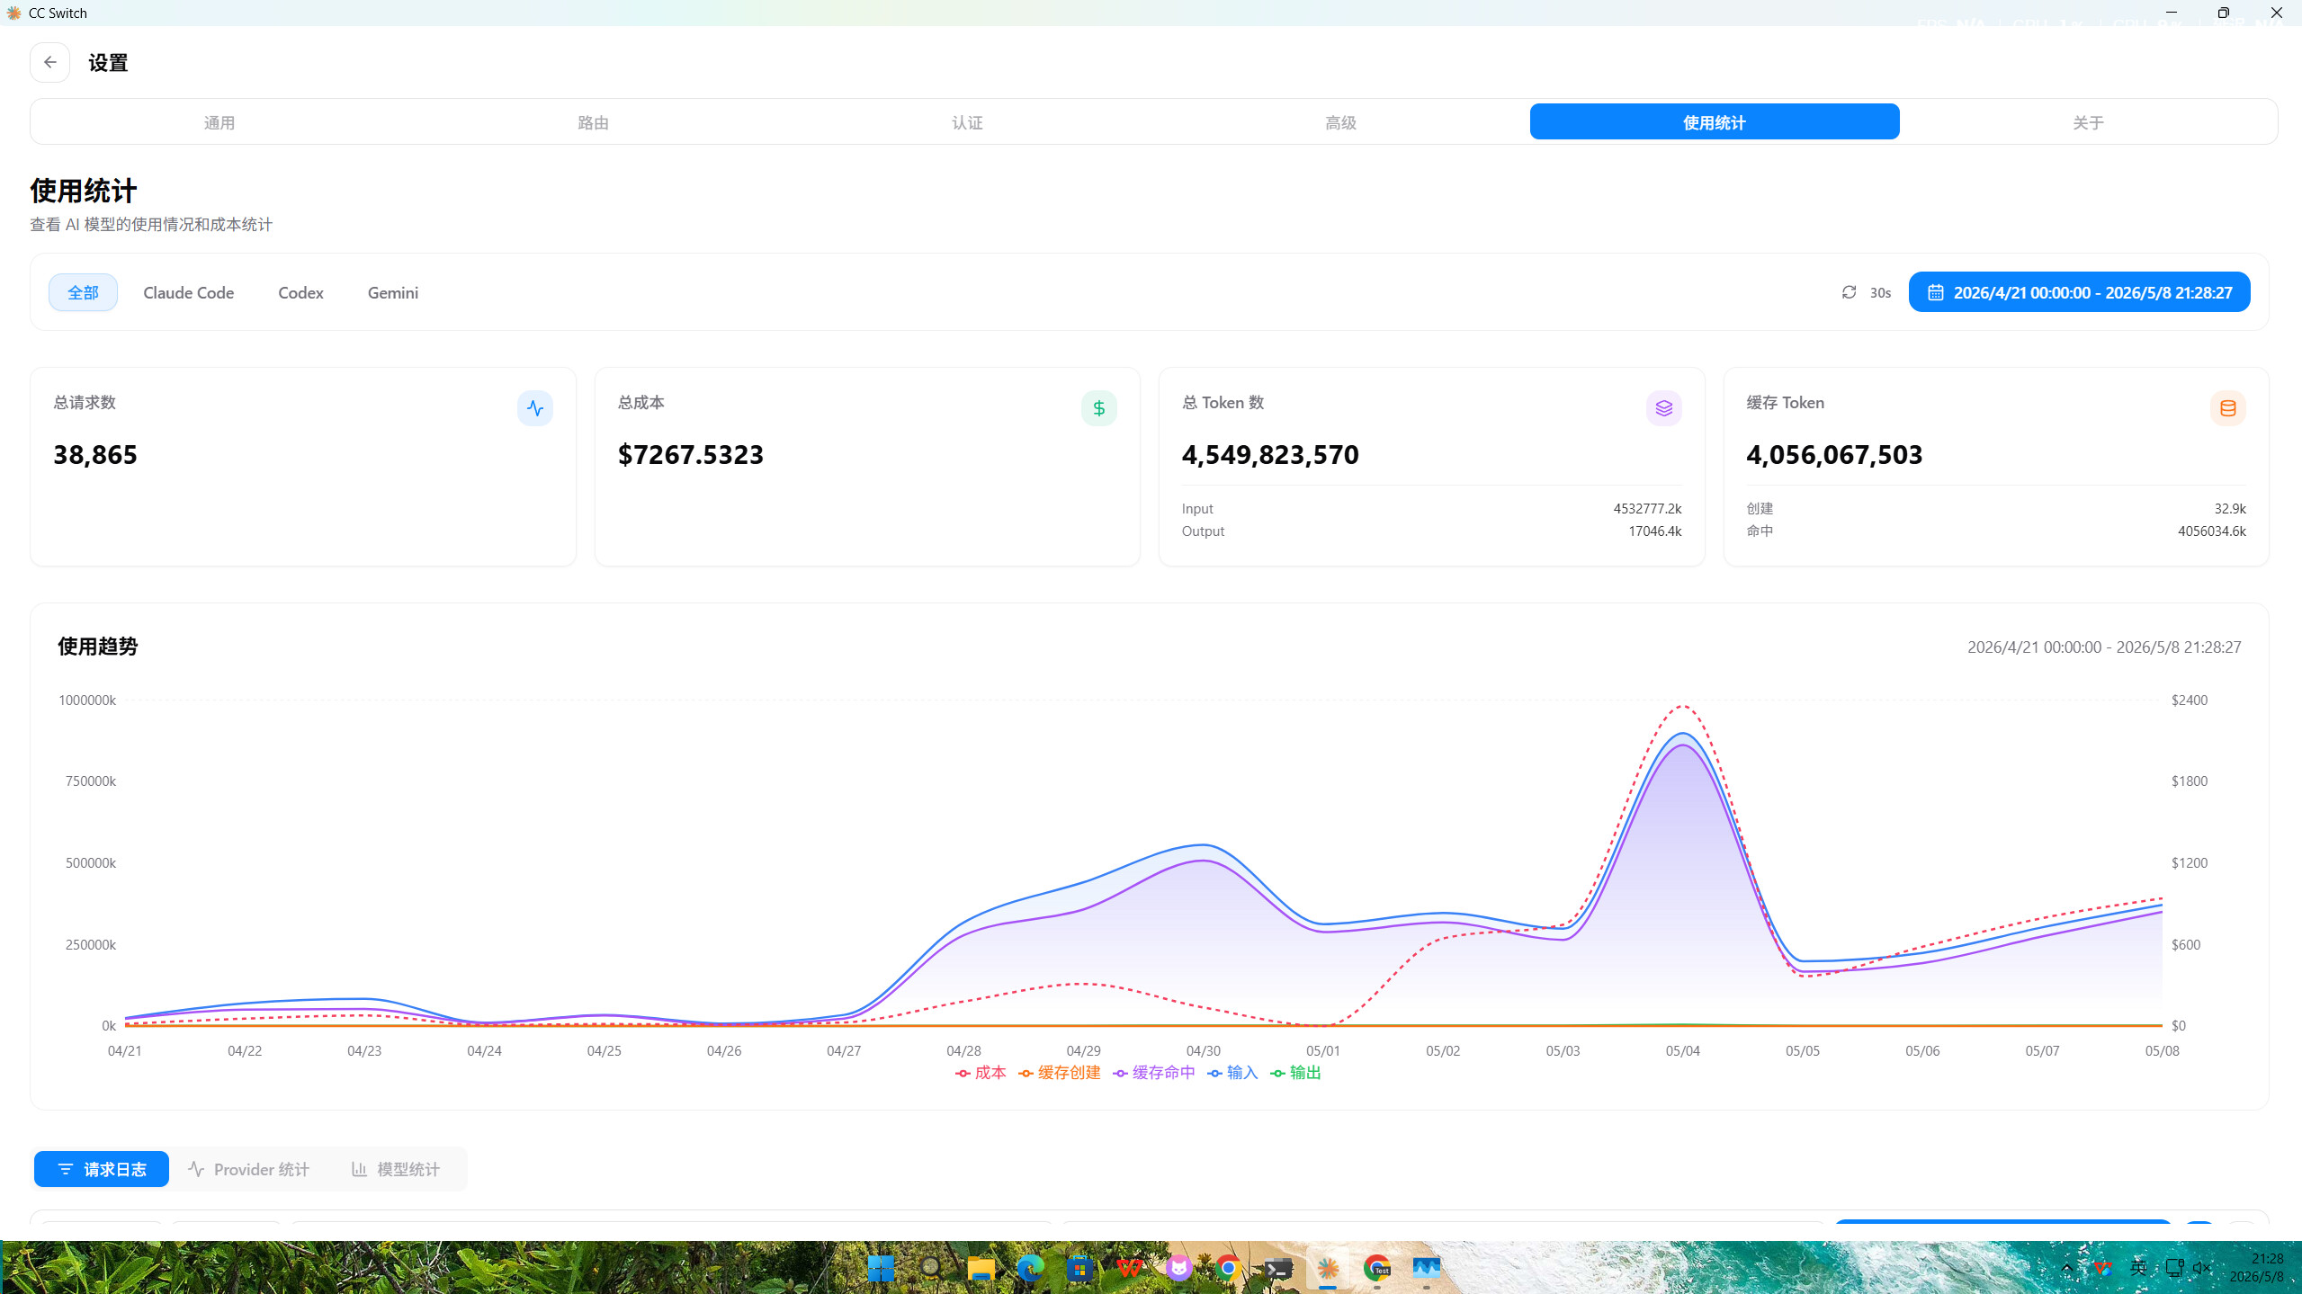Click the layers icon on 总 Token 数 card

pos(1663,408)
